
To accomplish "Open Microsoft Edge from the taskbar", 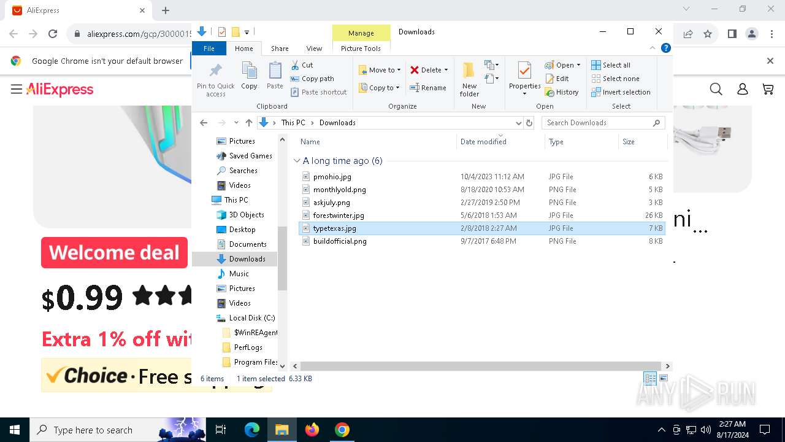I will (x=252, y=430).
